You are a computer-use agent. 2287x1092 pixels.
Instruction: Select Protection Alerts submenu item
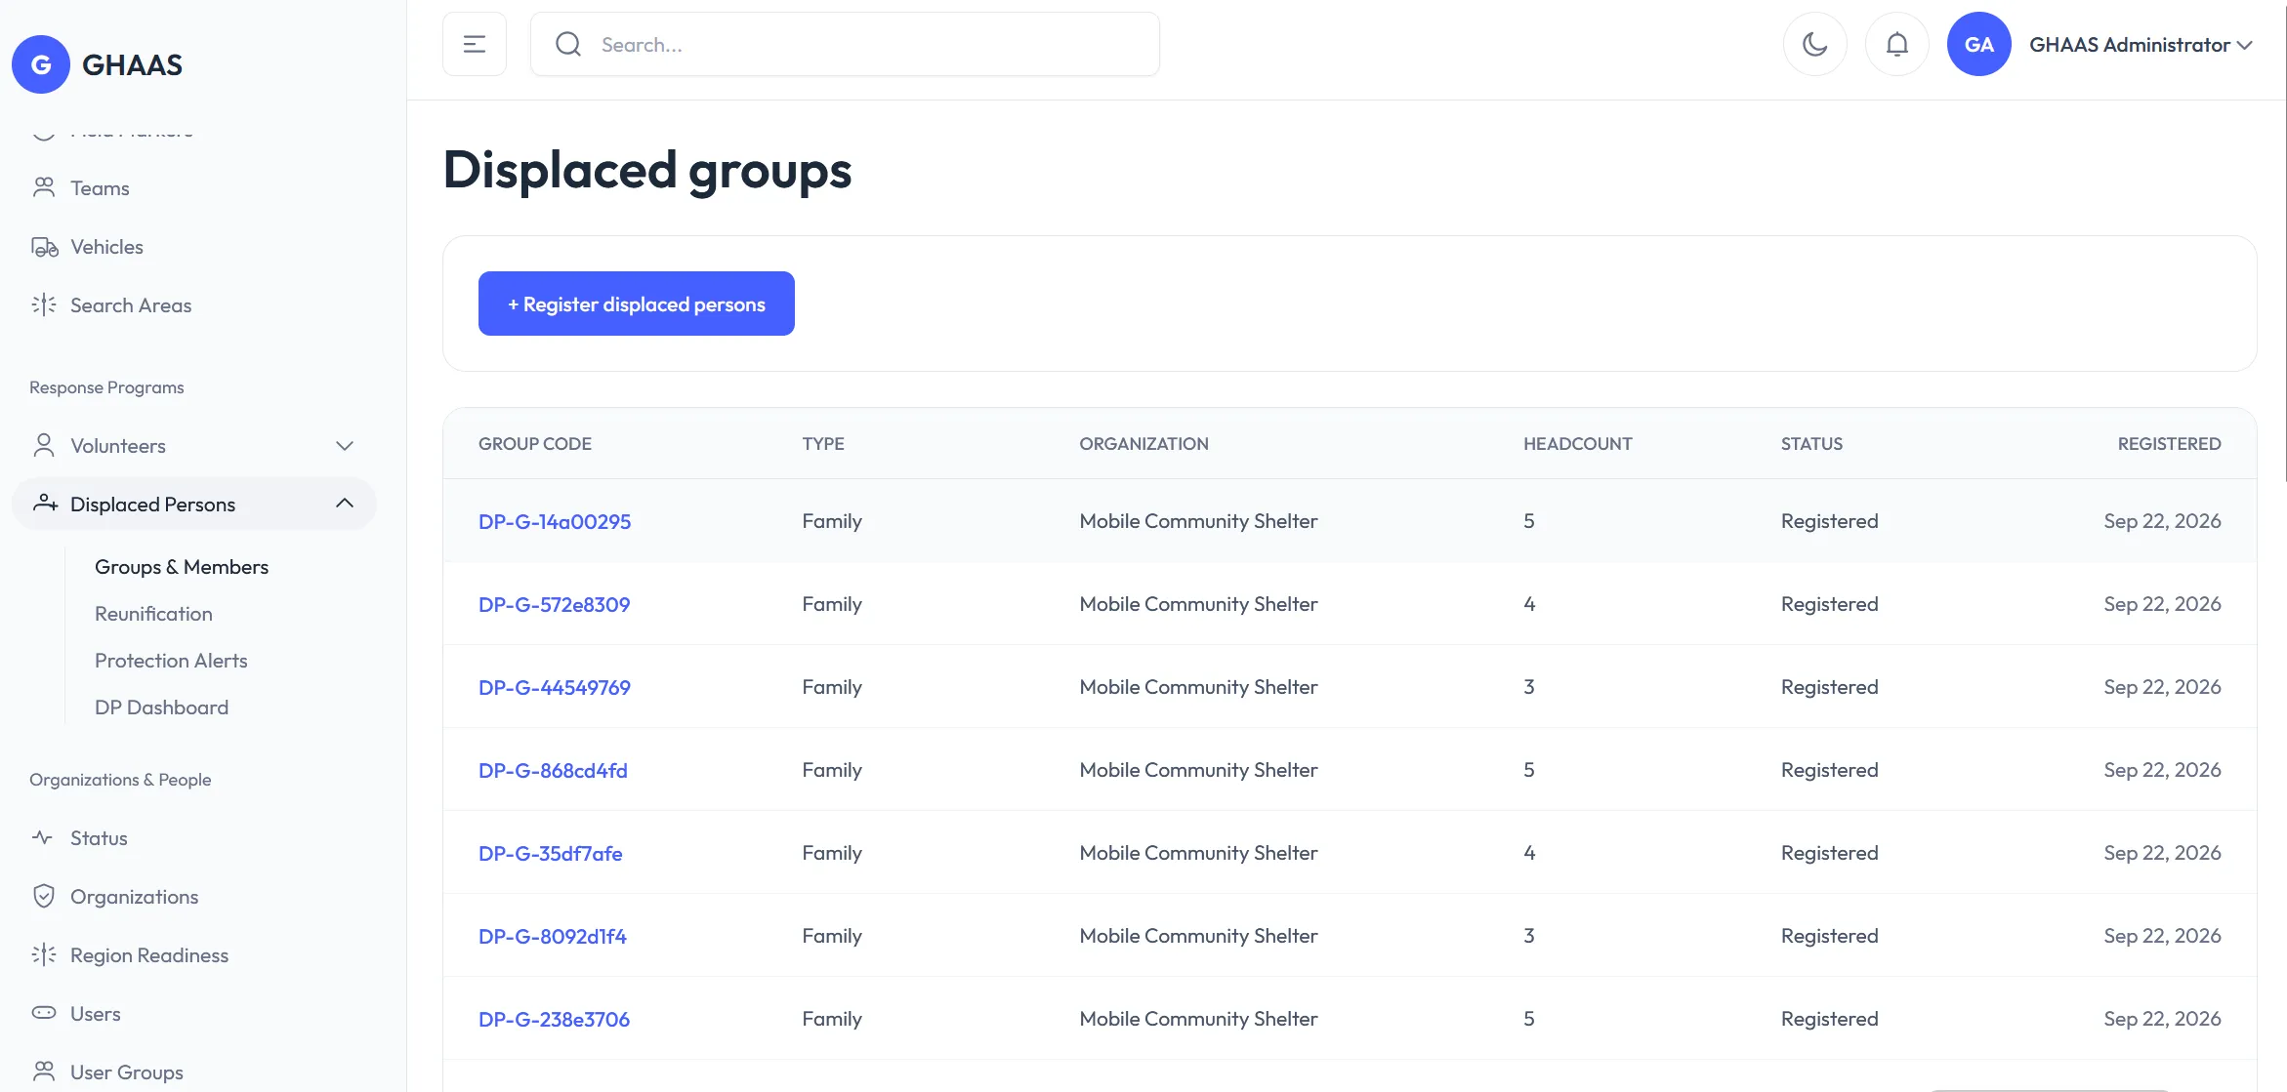(x=171, y=661)
